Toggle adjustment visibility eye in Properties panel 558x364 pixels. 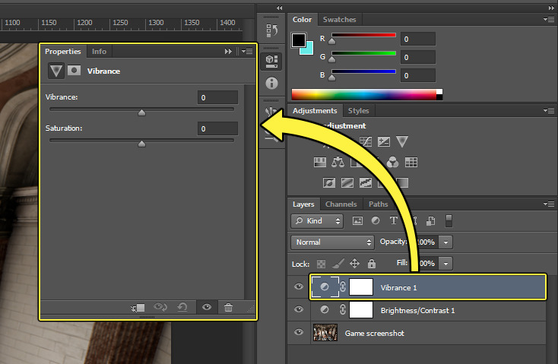tap(206, 307)
